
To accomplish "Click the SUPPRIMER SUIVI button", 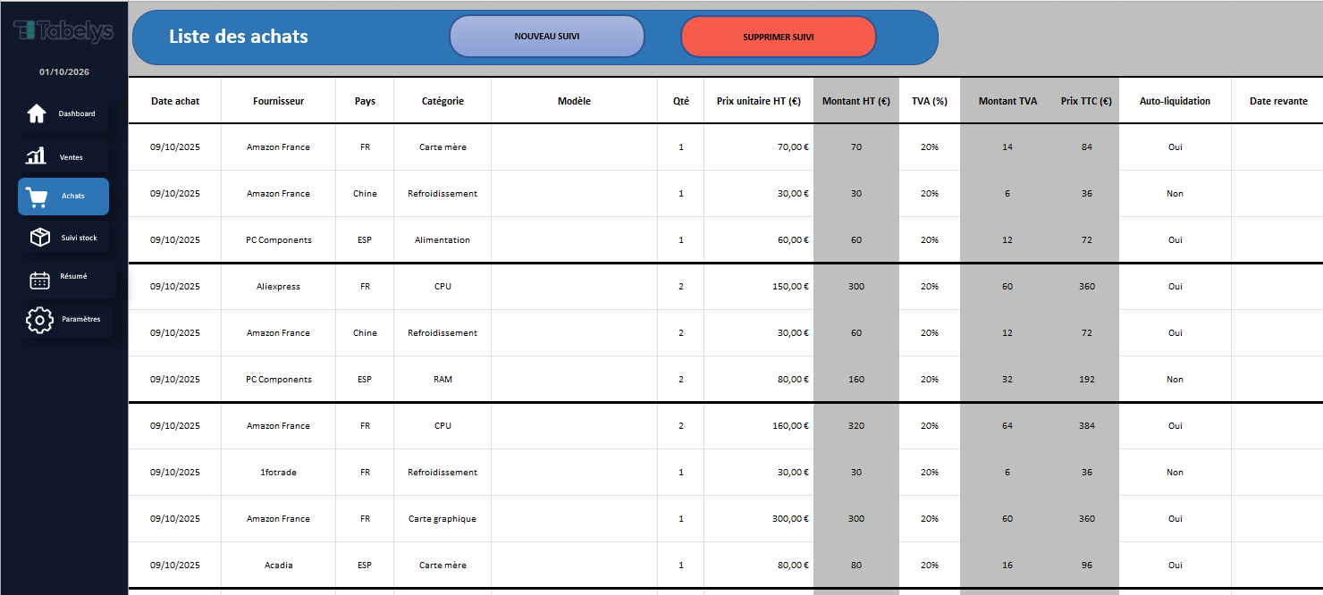I will 779,38.
